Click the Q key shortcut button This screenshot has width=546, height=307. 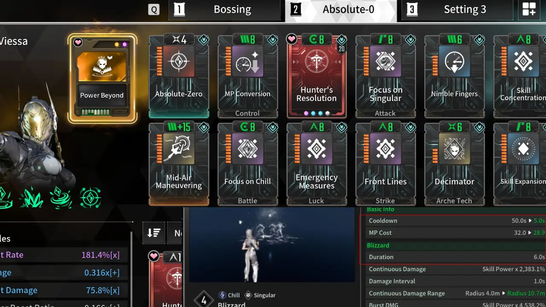coord(154,10)
